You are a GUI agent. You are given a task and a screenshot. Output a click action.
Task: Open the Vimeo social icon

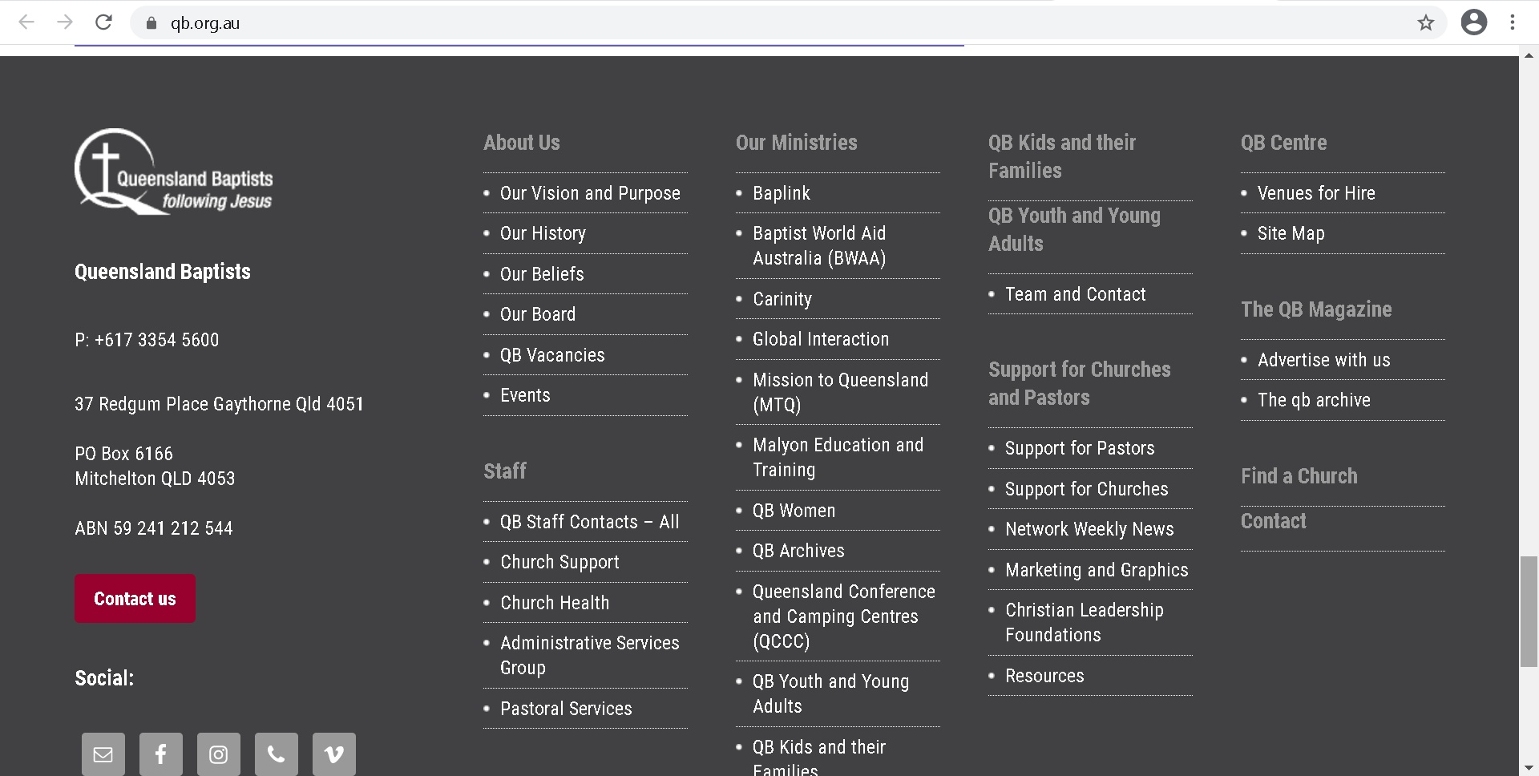pyautogui.click(x=334, y=754)
